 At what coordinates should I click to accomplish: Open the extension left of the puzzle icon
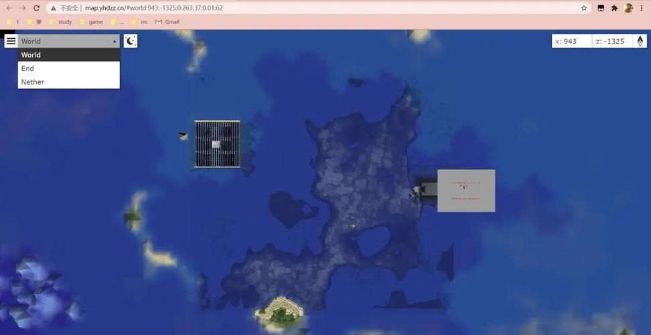[601, 8]
